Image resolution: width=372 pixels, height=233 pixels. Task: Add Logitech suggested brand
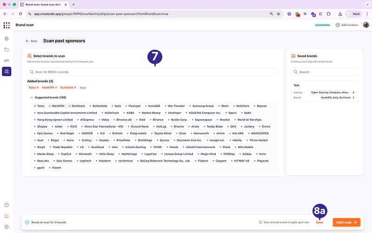pos(84,161)
